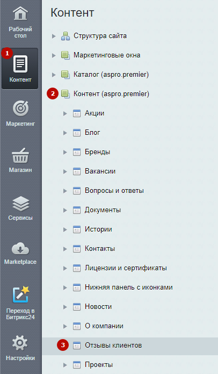This screenshot has width=218, height=374.
Task: Click the Новости infoblock icon
Action: click(77, 307)
